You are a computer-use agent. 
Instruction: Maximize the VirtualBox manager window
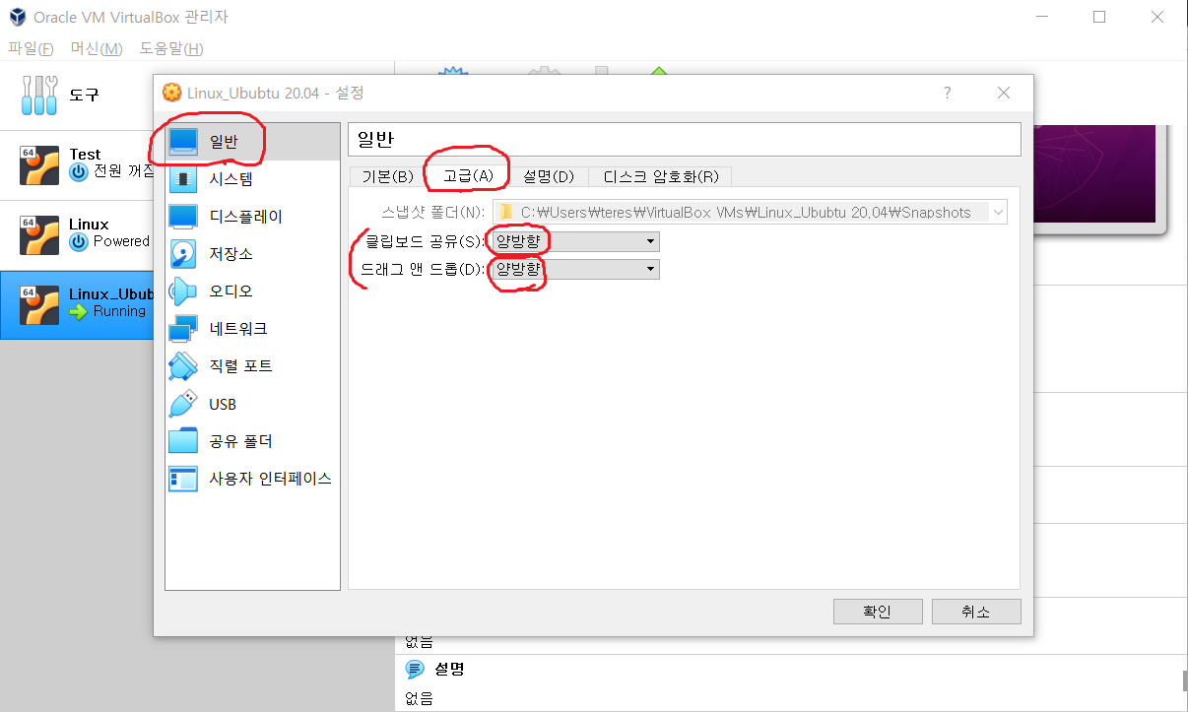point(1099,17)
